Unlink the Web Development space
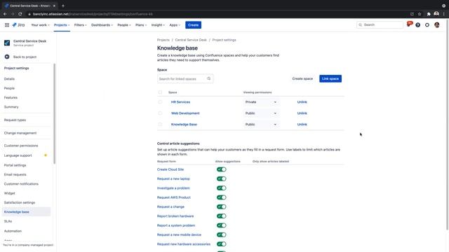449x252 pixels. 302,113
